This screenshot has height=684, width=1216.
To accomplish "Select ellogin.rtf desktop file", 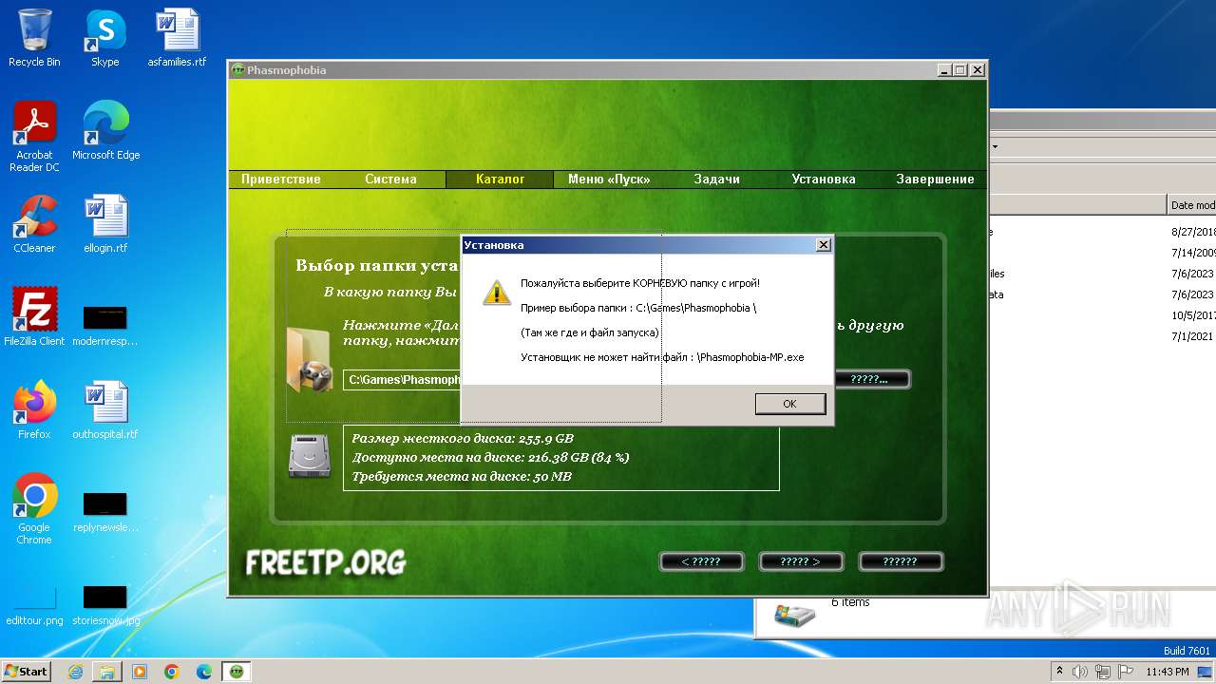I will click(x=105, y=224).
